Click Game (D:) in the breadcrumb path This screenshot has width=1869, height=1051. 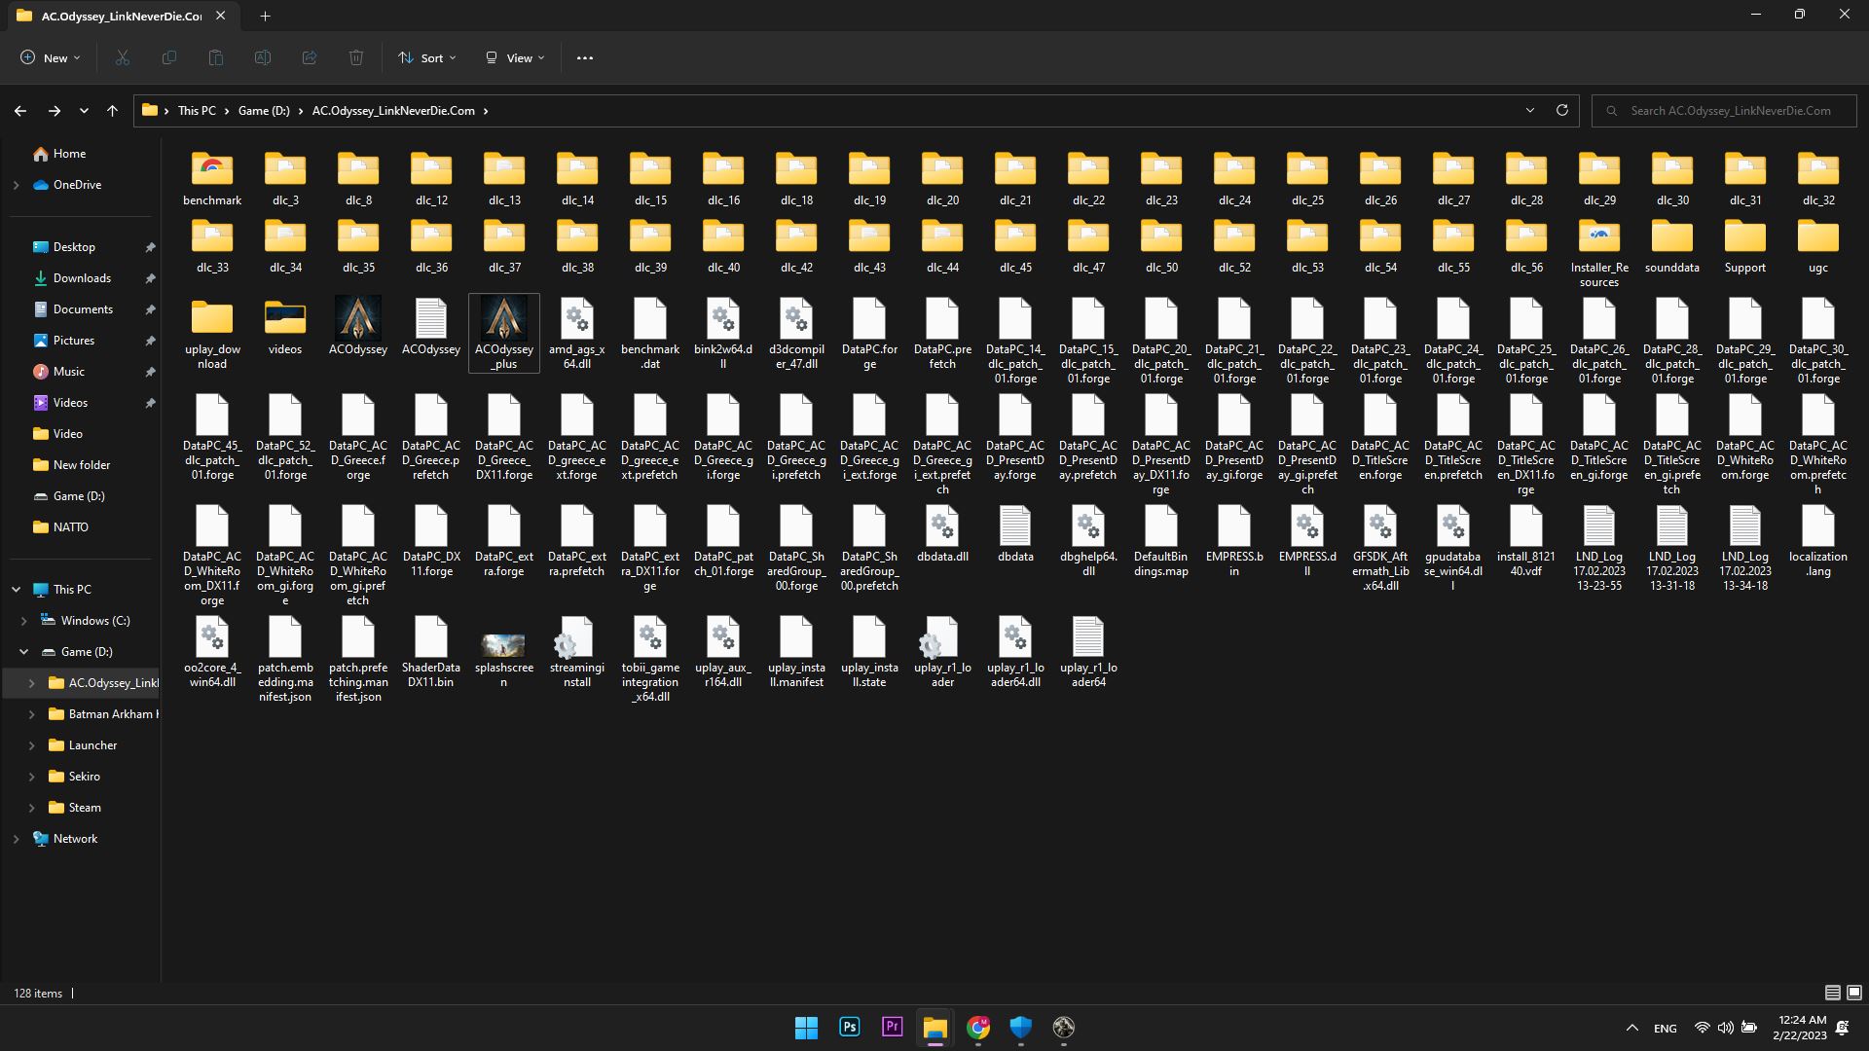pyautogui.click(x=264, y=111)
